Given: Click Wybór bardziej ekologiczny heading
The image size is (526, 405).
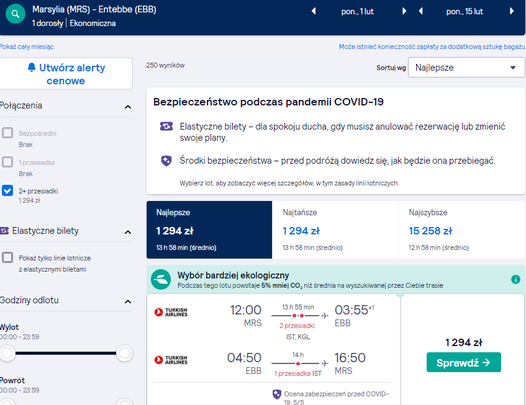Looking at the screenshot, I should pyautogui.click(x=233, y=275).
